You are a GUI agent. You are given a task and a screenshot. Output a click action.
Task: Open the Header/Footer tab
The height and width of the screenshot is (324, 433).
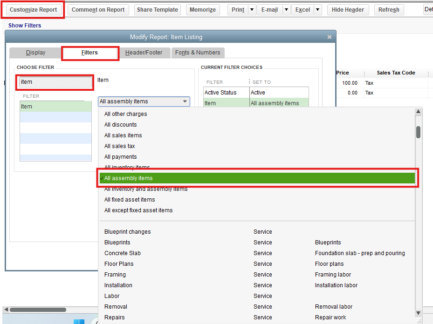pyautogui.click(x=144, y=53)
